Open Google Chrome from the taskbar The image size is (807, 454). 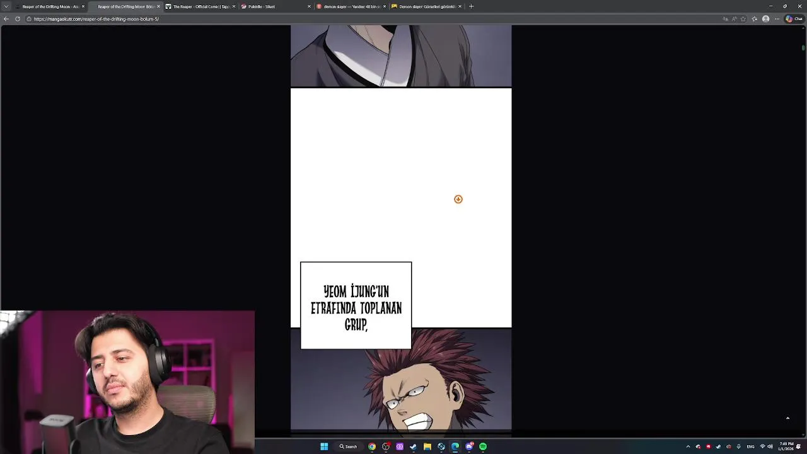(x=372, y=446)
